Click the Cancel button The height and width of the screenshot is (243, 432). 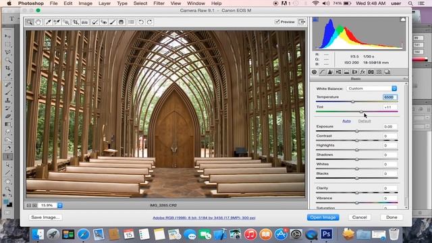click(360, 217)
